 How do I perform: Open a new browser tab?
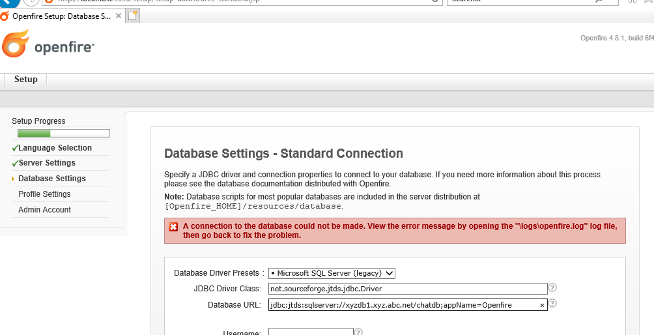pyautogui.click(x=133, y=16)
